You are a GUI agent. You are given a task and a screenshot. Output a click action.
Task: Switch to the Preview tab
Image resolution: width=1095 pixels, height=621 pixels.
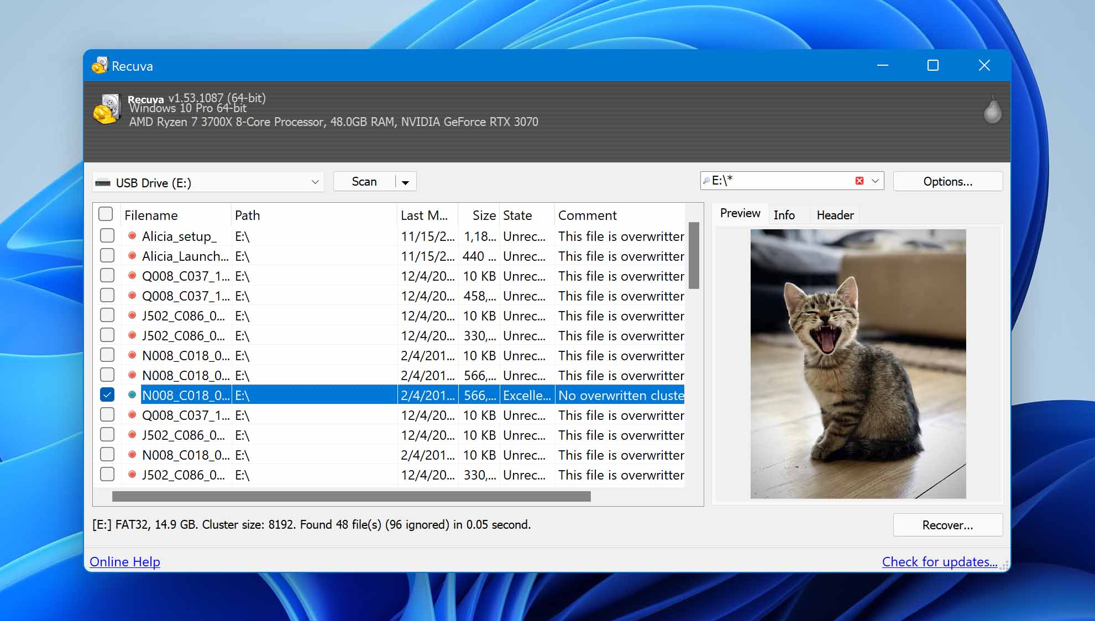pyautogui.click(x=740, y=214)
